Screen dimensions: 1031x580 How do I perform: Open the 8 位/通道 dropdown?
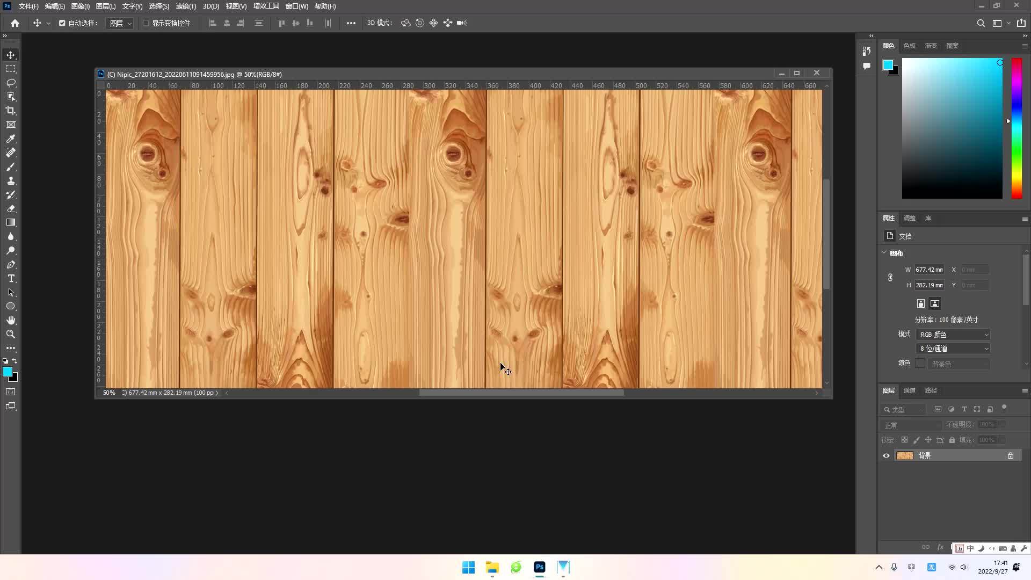(953, 348)
